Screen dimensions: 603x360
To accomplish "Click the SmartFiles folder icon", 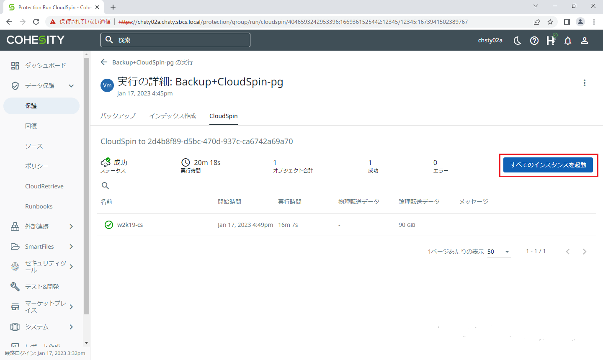I will pyautogui.click(x=15, y=247).
